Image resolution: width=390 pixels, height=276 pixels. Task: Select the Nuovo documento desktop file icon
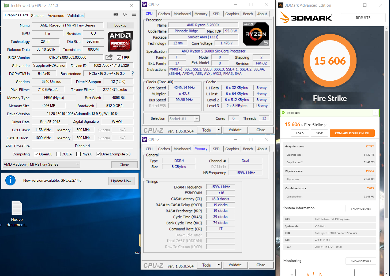point(17,214)
